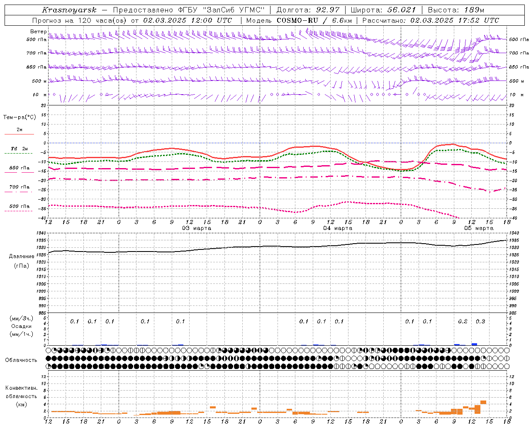Click the Высота: 189м header field
This screenshot has height=425, width=531.
(x=456, y=10)
